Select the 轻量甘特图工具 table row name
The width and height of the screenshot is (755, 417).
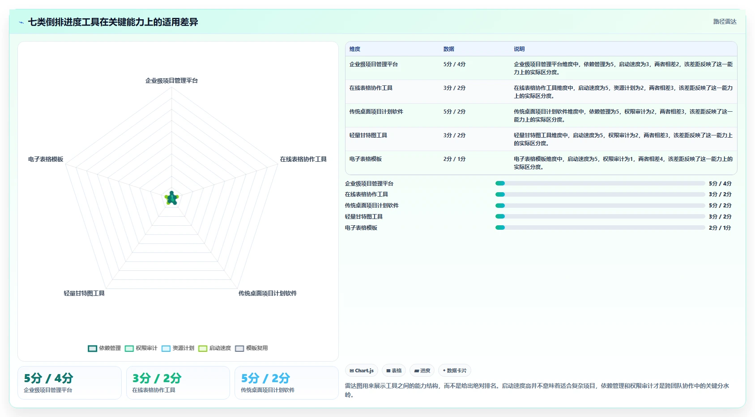(368, 135)
